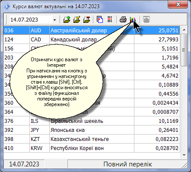Click the delete rate folder icon with red minus
The height and width of the screenshot is (172, 191).
click(x=86, y=19)
